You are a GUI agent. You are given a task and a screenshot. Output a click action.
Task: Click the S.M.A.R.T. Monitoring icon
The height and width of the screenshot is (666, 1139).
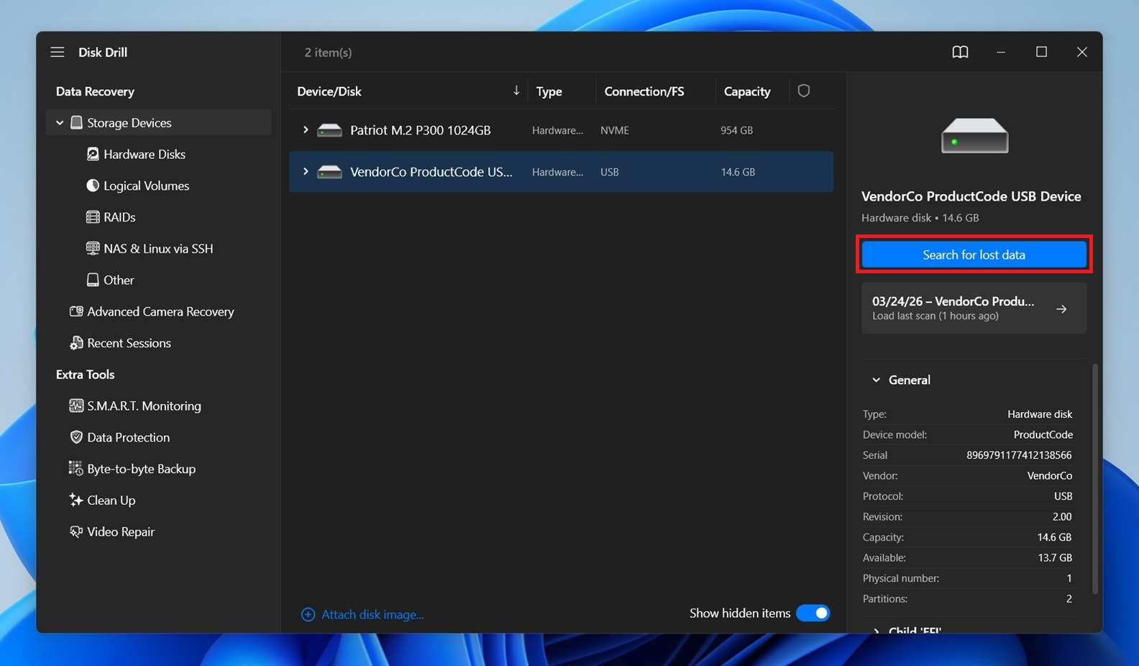coord(76,406)
